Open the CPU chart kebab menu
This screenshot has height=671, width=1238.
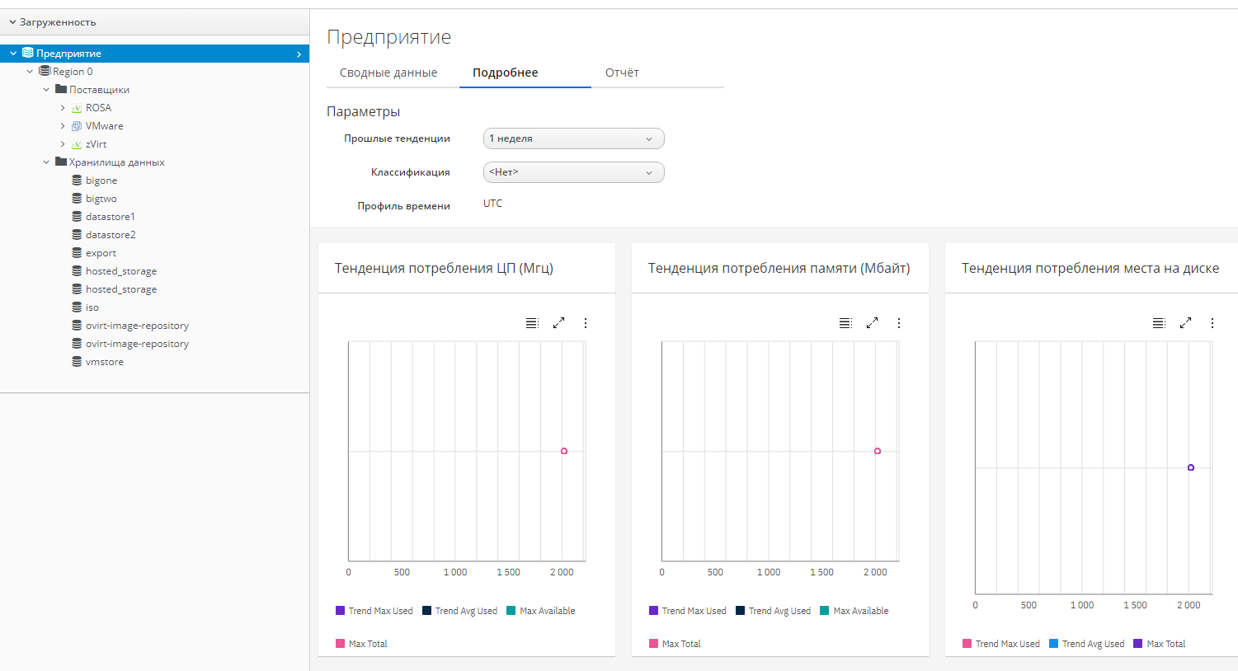tap(586, 323)
